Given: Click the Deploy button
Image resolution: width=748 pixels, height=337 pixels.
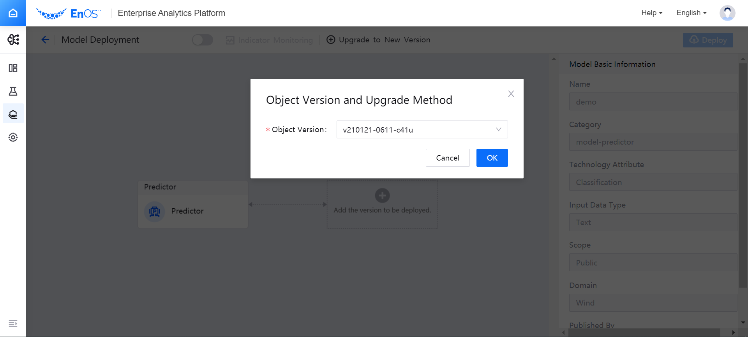Looking at the screenshot, I should coord(708,40).
